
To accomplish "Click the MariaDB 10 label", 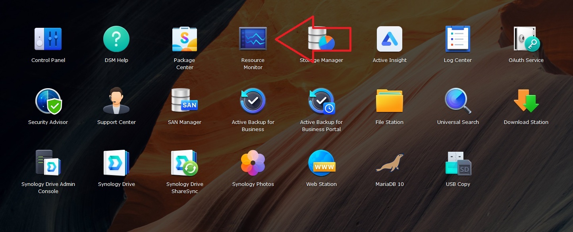I will coord(390,184).
